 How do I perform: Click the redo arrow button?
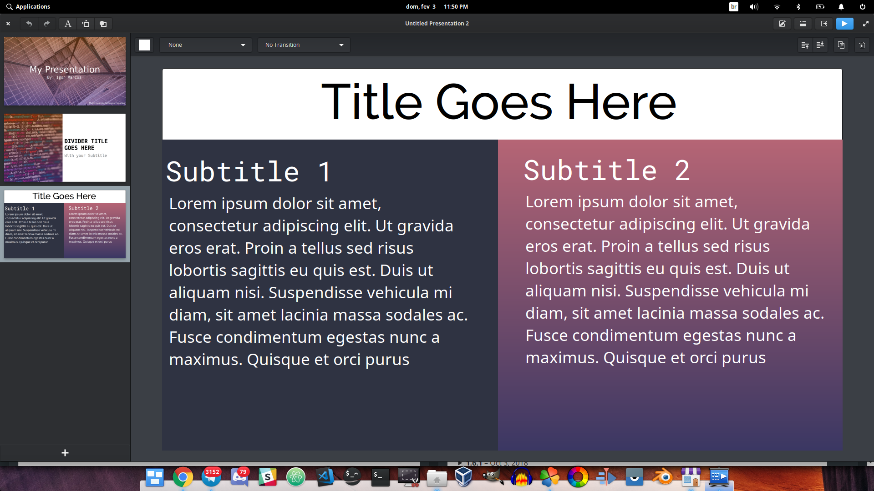(x=47, y=24)
